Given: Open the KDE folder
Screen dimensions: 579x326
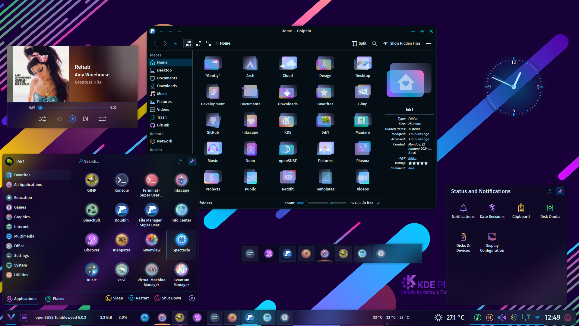Looking at the screenshot, I should 288,124.
